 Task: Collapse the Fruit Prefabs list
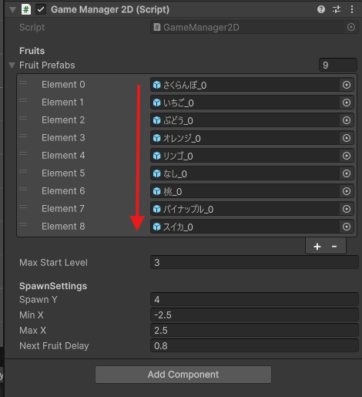click(12, 66)
